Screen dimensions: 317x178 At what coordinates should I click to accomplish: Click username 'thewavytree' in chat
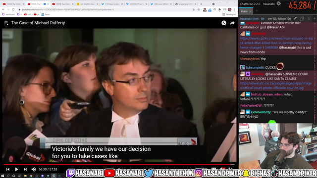(x=250, y=59)
